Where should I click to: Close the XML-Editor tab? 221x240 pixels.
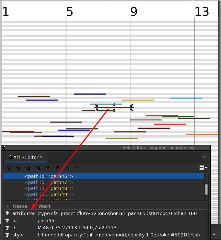41,157
